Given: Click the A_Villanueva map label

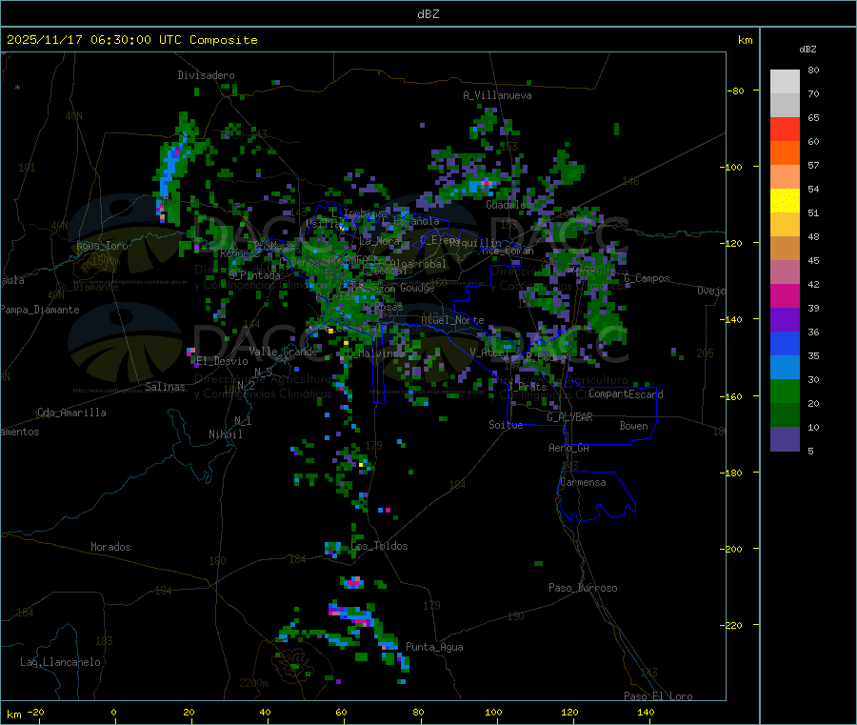Looking at the screenshot, I should point(497,95).
